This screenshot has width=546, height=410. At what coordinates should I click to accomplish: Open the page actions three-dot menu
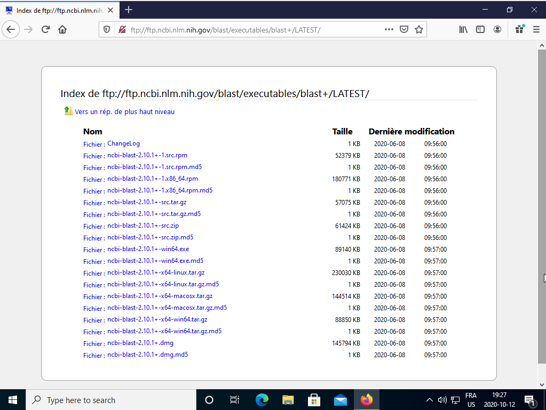pyautogui.click(x=389, y=30)
